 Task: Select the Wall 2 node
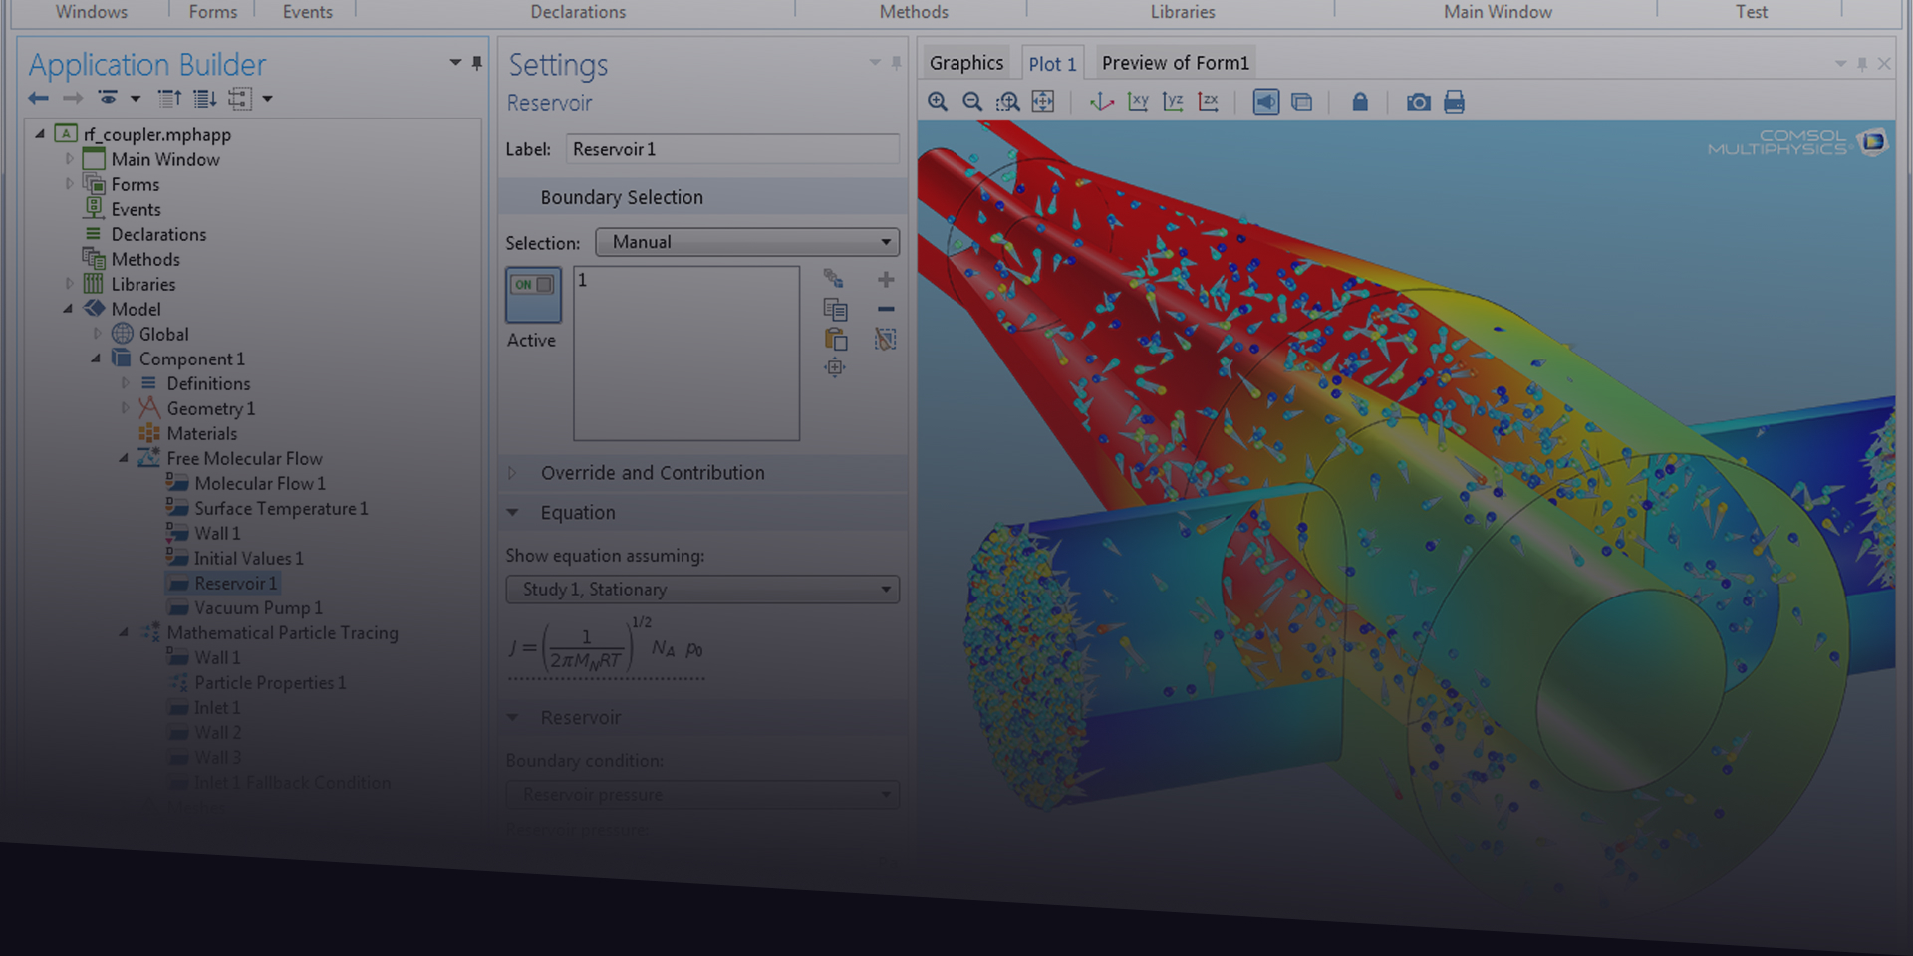coord(218,732)
